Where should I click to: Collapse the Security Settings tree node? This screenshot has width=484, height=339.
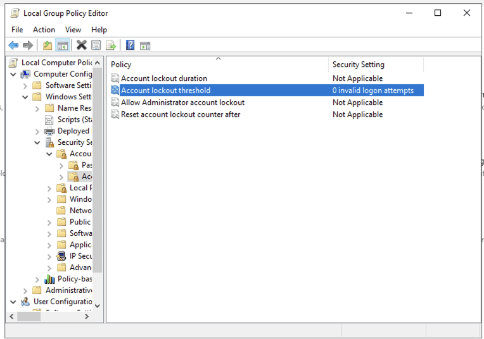[x=37, y=143]
